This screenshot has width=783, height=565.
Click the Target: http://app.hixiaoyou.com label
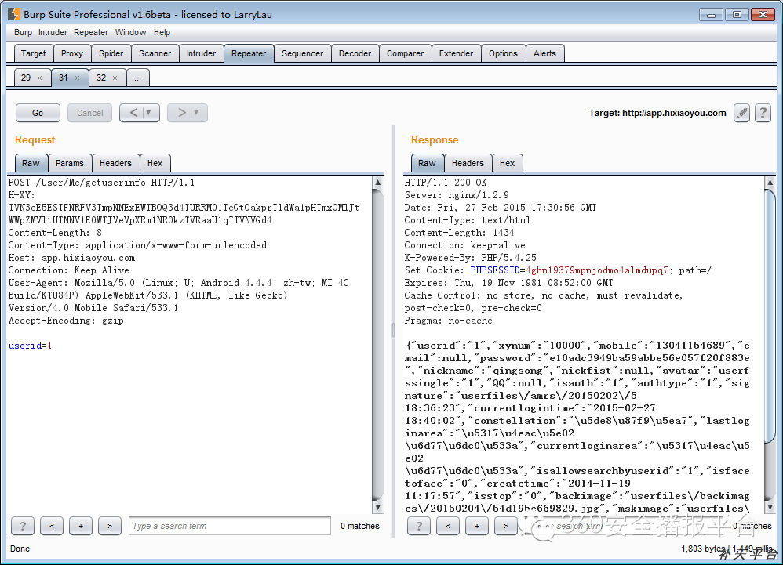pos(657,113)
